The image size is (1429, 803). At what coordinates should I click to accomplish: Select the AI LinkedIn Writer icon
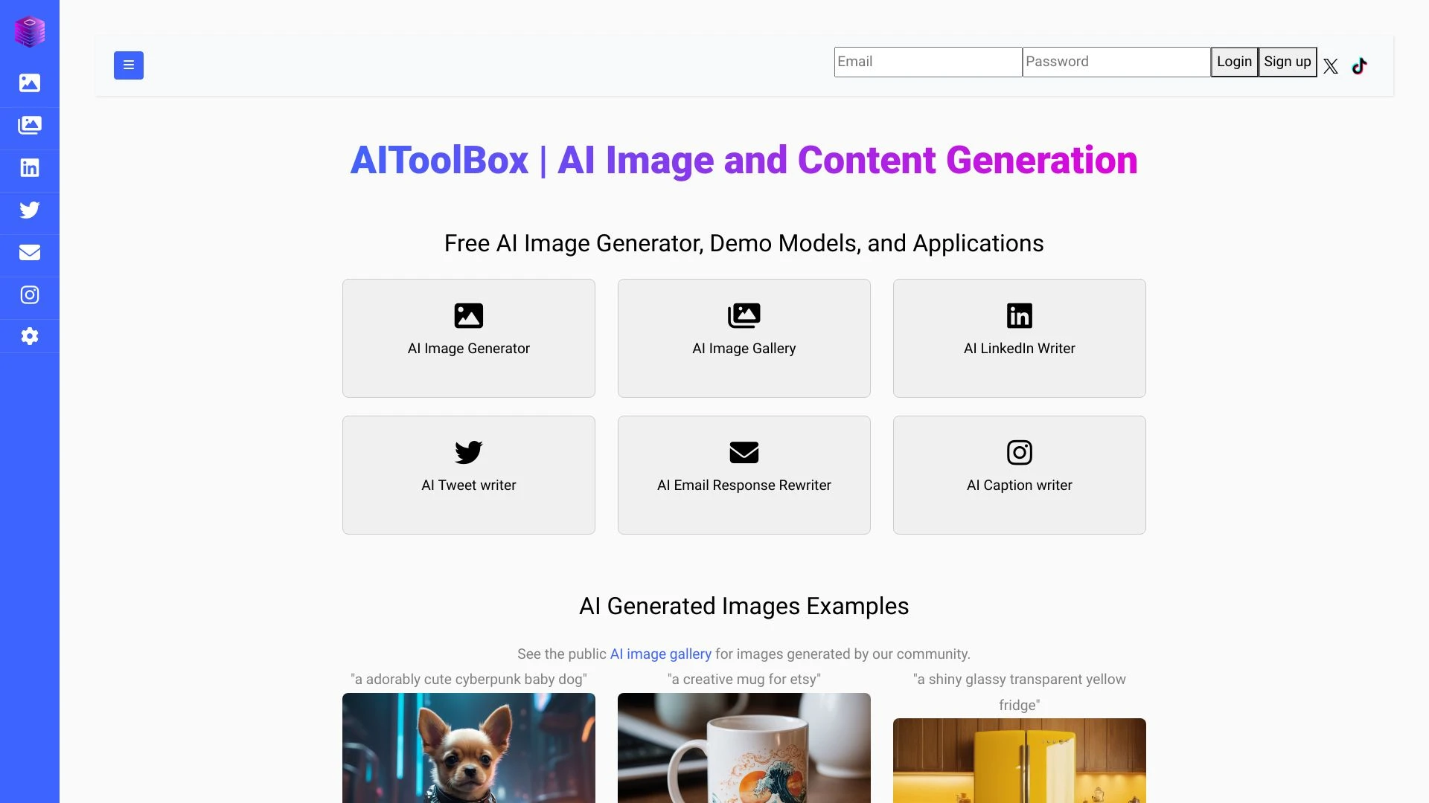coord(1020,316)
